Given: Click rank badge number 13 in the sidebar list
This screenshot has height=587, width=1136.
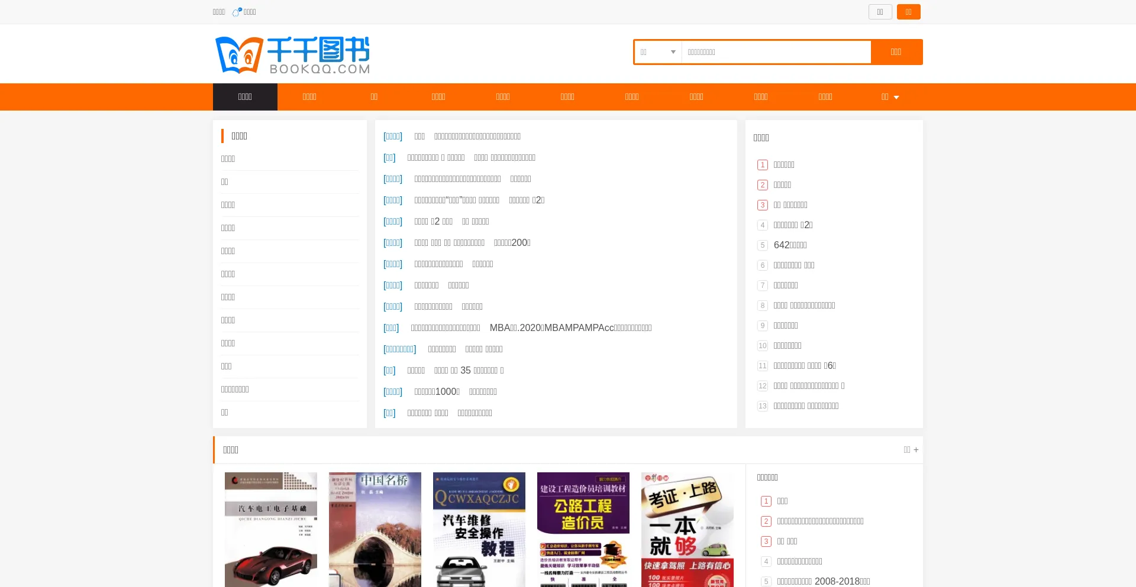Looking at the screenshot, I should pyautogui.click(x=762, y=406).
